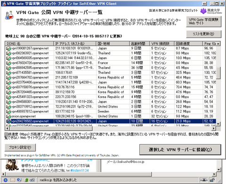Click the University of Tsukuba logo
Viewport: 226px width, 184px height.
[211, 11]
